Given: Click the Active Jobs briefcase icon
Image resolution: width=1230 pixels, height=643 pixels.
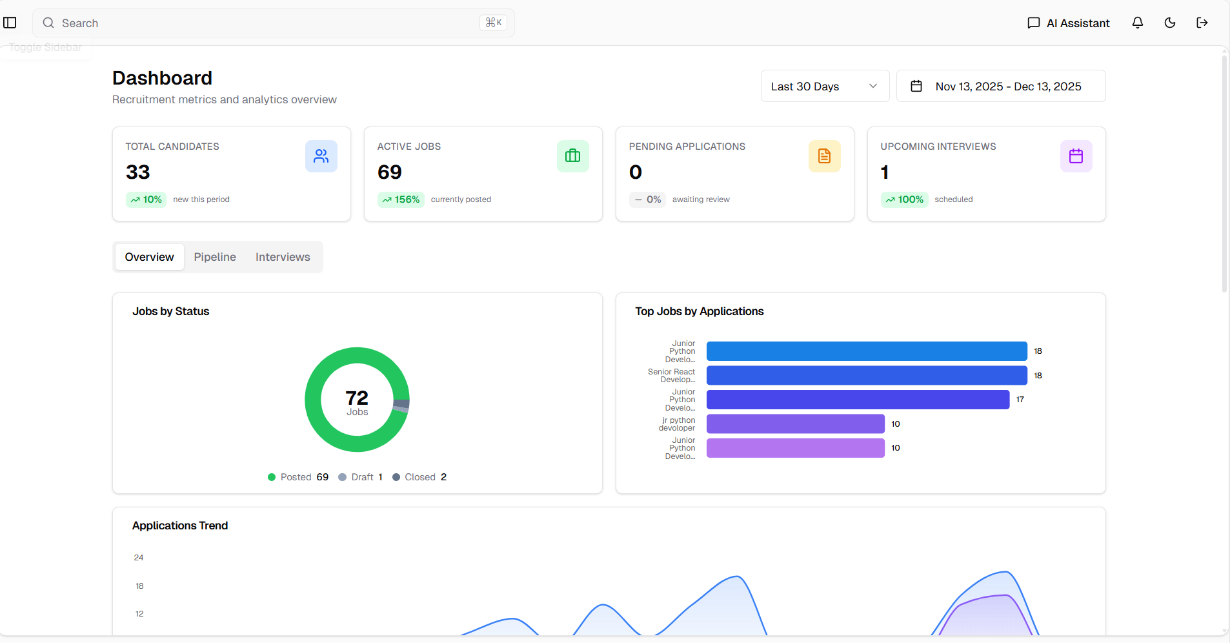Looking at the screenshot, I should point(572,156).
